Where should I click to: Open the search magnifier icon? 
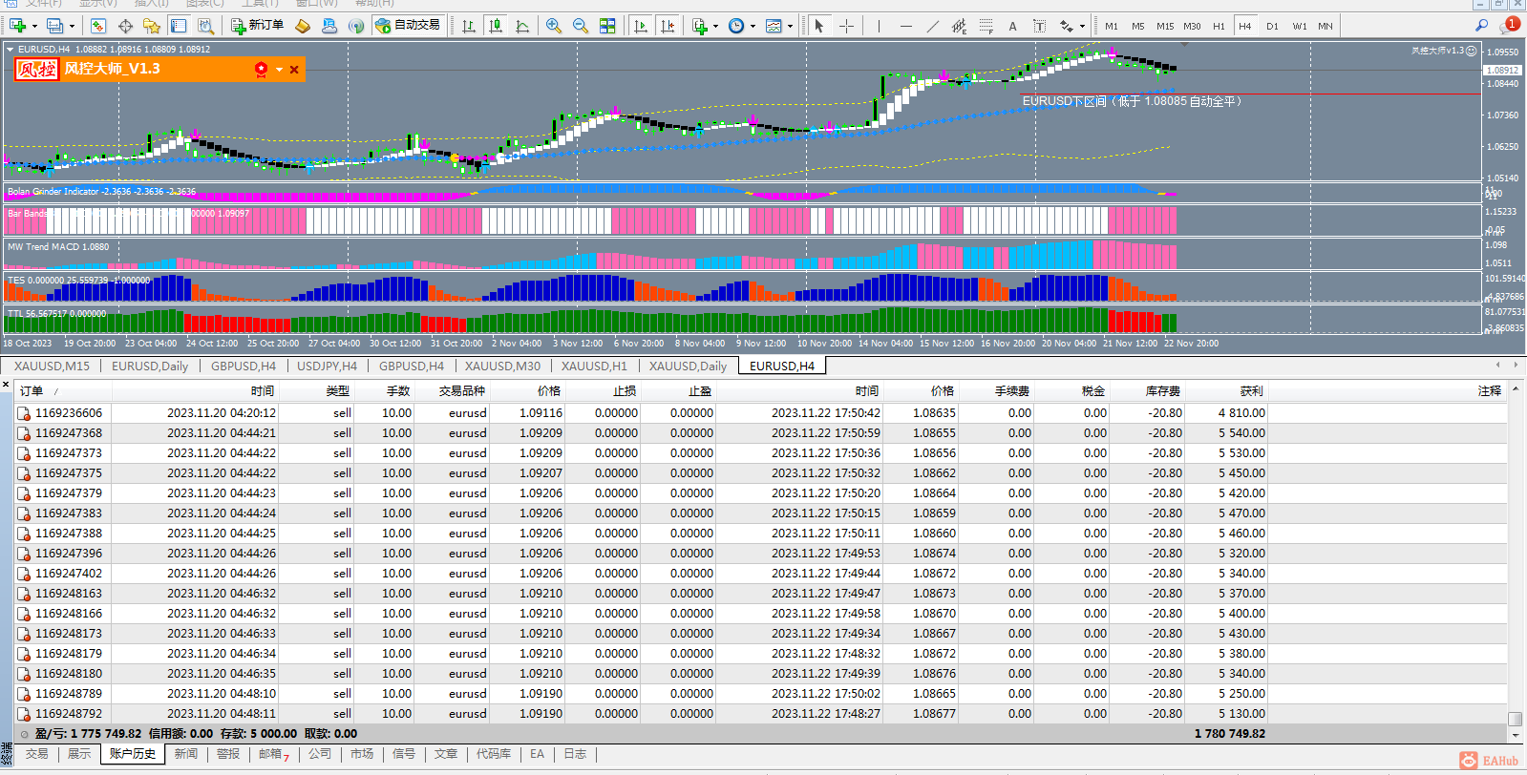tap(1481, 26)
